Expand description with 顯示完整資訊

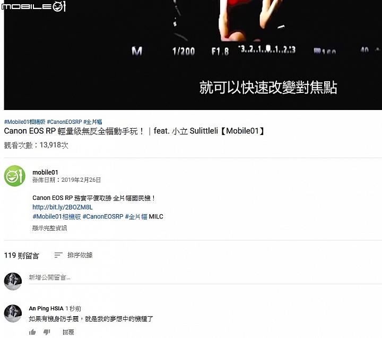pyautogui.click(x=49, y=228)
